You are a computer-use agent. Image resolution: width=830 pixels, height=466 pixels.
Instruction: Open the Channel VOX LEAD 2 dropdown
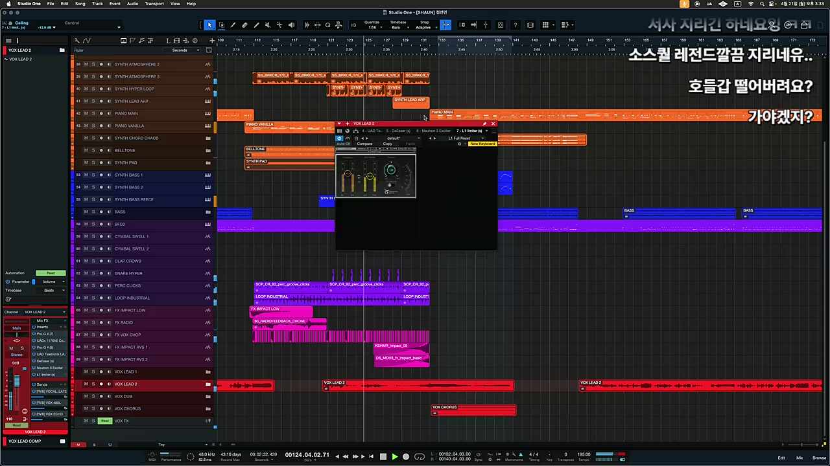point(45,312)
